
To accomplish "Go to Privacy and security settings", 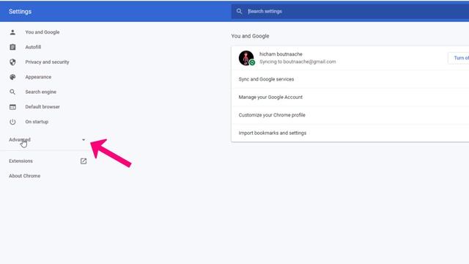I will coord(47,62).
